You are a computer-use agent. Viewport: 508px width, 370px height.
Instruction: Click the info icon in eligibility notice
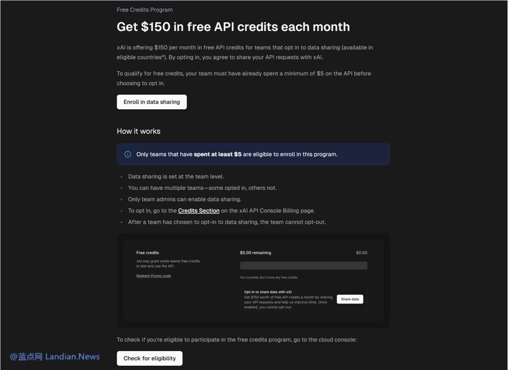(x=128, y=154)
